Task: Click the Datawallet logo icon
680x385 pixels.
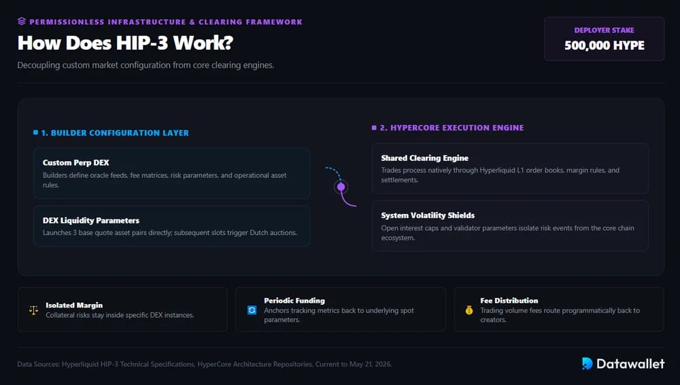Action: (x=588, y=363)
